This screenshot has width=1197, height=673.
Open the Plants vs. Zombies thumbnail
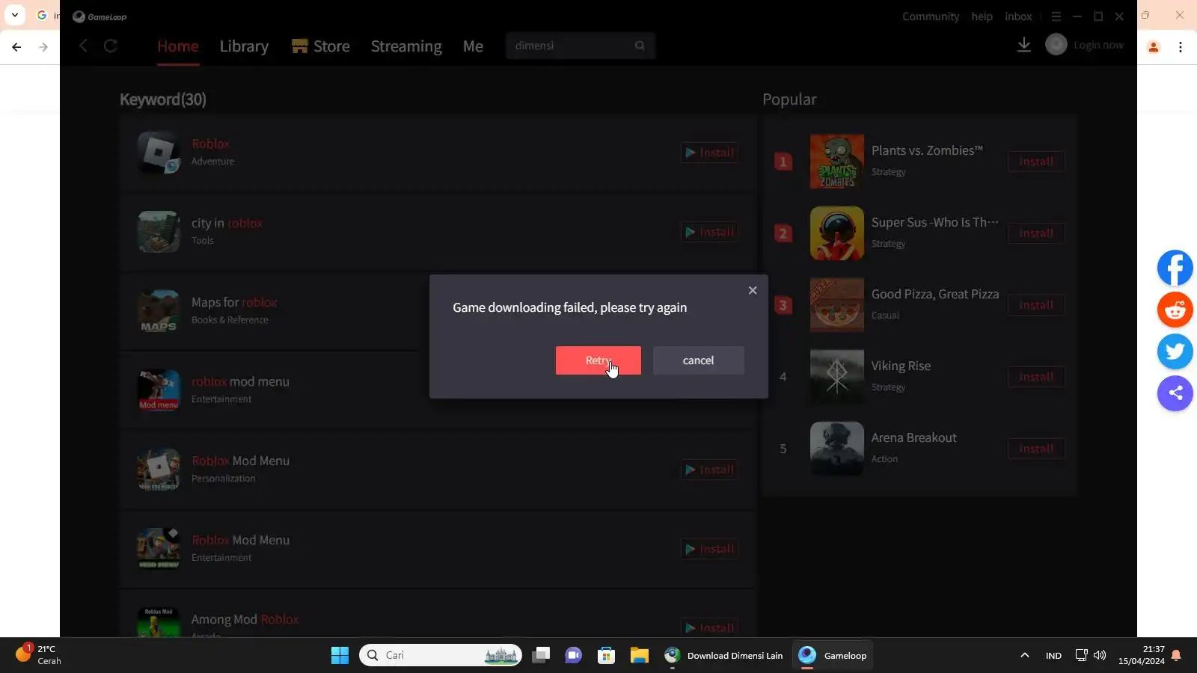(x=837, y=162)
